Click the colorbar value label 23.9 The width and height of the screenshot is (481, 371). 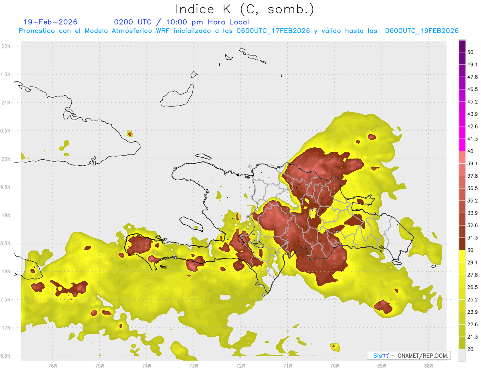pyautogui.click(x=473, y=312)
